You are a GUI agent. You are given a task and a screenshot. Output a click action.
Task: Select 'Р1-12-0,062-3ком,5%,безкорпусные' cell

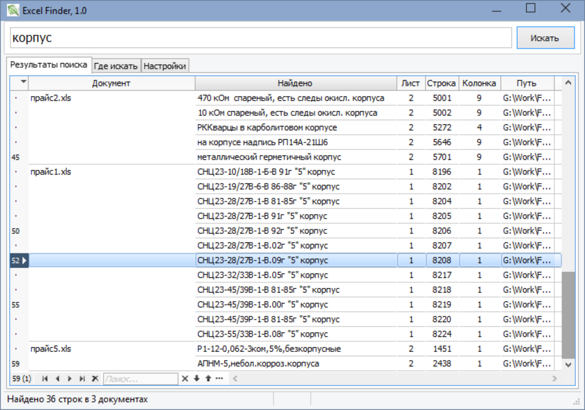tap(296, 349)
